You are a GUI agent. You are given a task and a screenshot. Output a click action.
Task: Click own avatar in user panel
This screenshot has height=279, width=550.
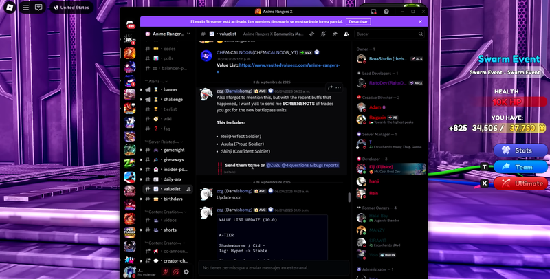coord(129,271)
